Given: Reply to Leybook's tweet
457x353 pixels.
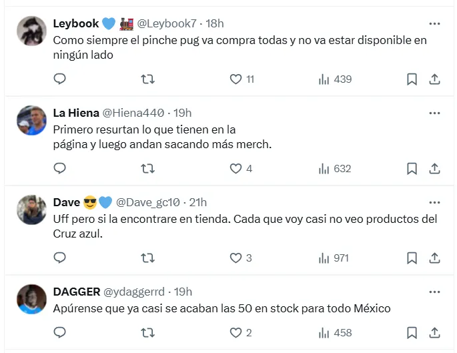Looking at the screenshot, I should point(59,79).
